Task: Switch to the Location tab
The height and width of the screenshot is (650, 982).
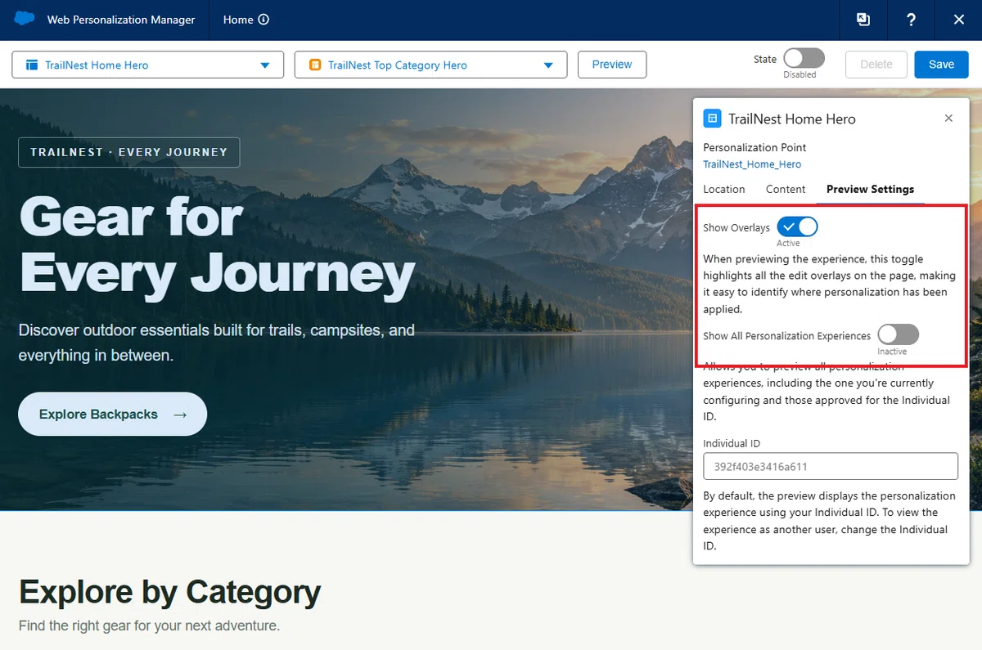Action: click(x=724, y=189)
